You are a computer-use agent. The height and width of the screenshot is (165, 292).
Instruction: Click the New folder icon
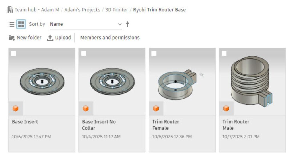click(x=12, y=38)
